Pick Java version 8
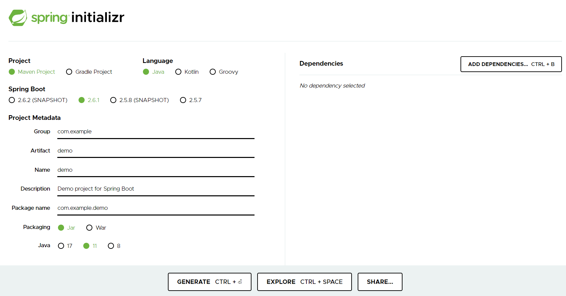 pos(114,246)
